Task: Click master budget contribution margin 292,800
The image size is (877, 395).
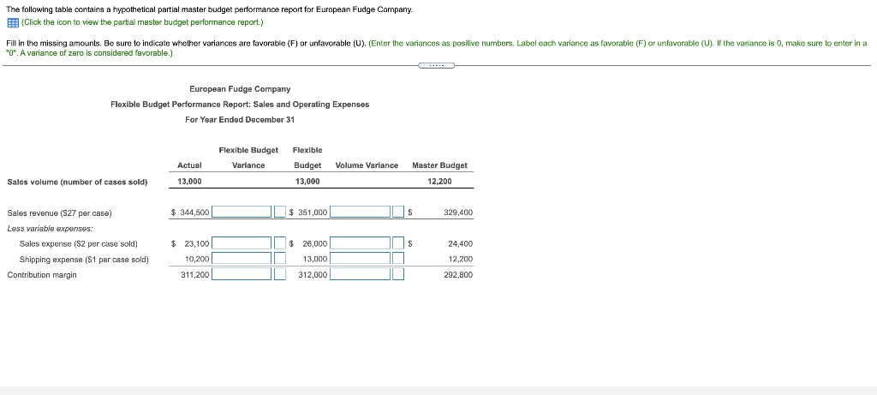Action: 458,275
